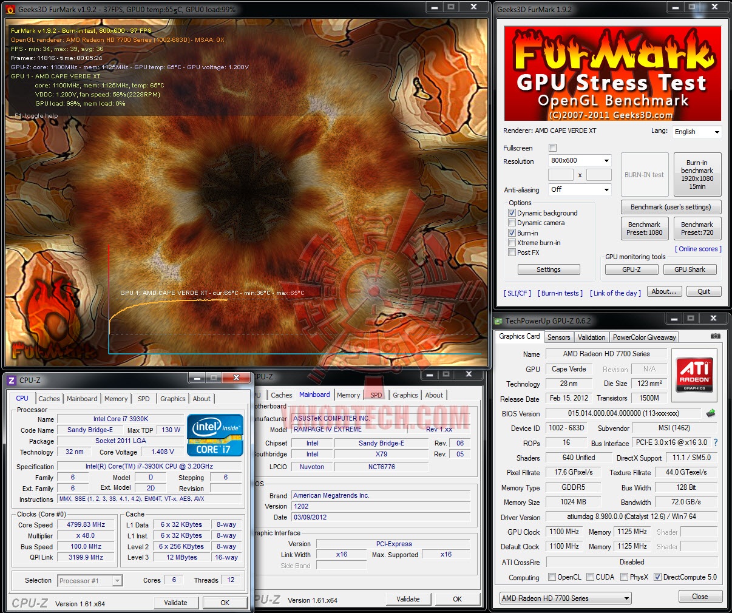Click the GPU-Z title bar chip icon

click(x=499, y=320)
